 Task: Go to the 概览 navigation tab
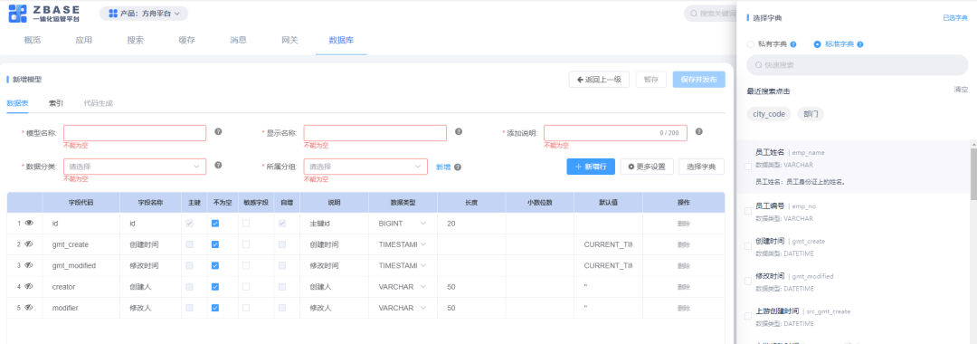pyautogui.click(x=33, y=41)
